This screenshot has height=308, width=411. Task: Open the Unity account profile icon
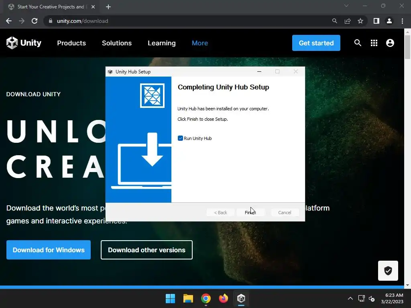point(390,43)
